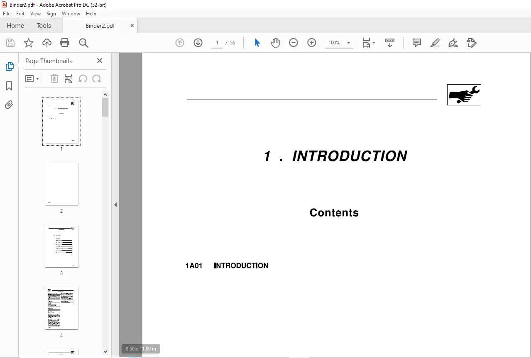The height and width of the screenshot is (358, 531).
Task: Zoom in with the plus icon
Action: 312,43
